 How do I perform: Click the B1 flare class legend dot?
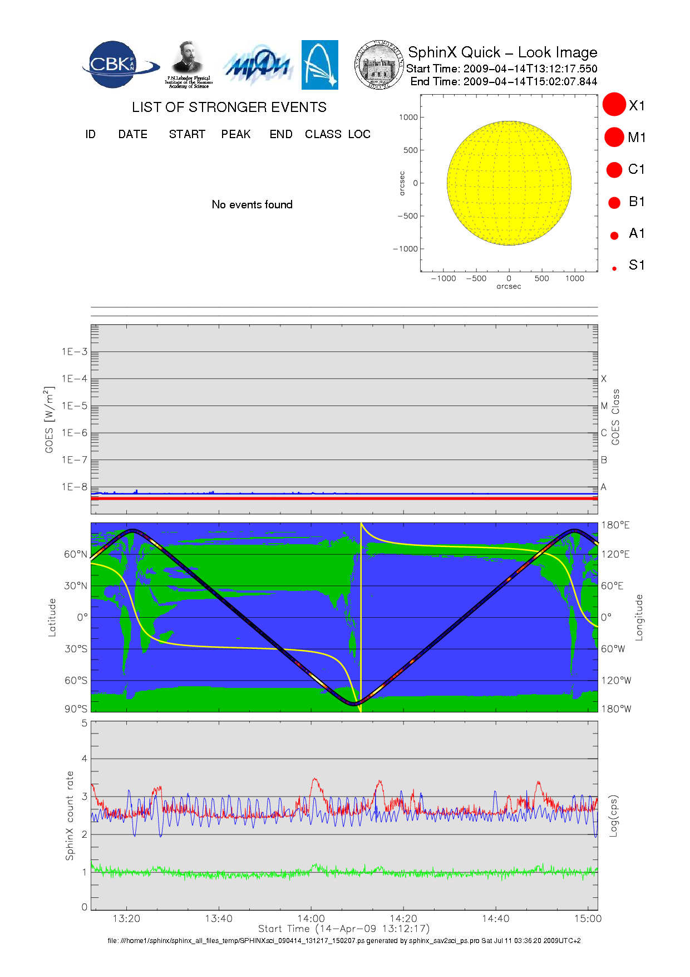point(614,203)
